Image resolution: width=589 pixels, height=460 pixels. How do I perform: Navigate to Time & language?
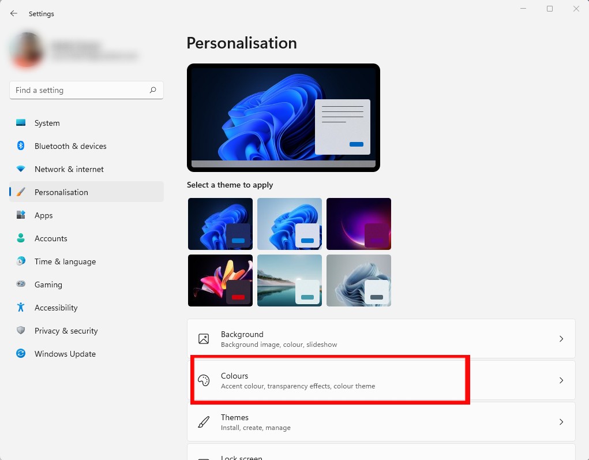click(87, 261)
